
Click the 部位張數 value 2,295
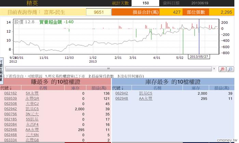226,12
